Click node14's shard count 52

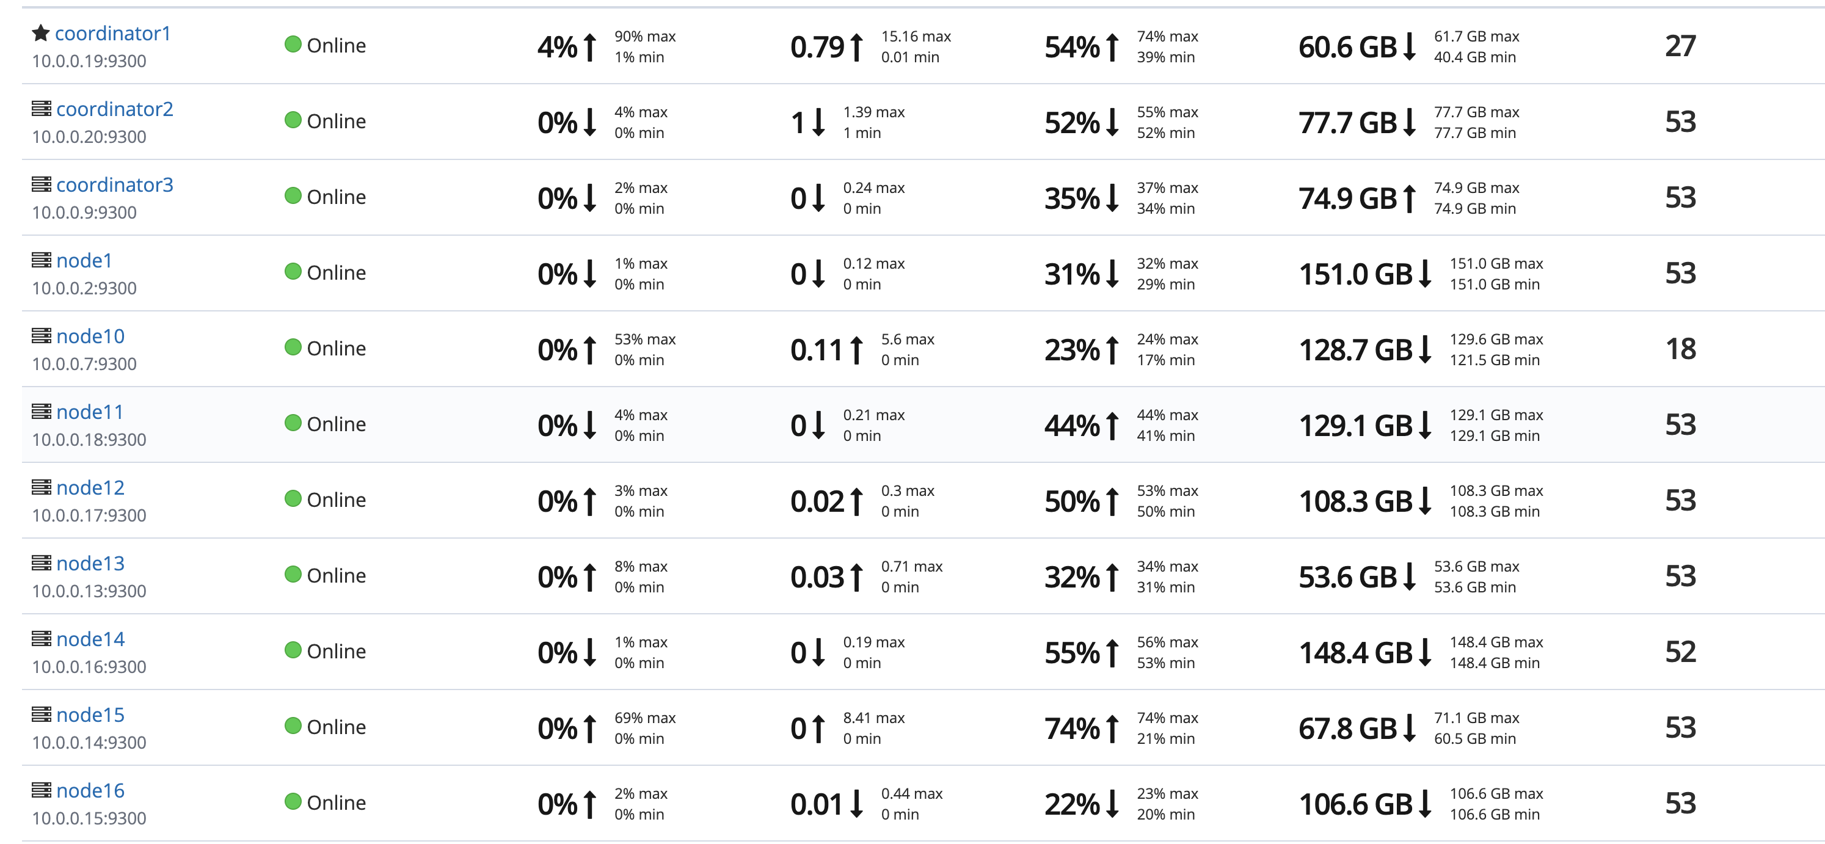tap(1680, 652)
